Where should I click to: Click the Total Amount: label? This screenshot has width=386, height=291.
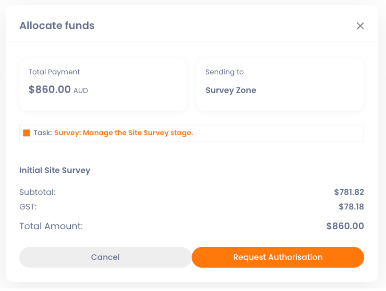click(x=51, y=226)
